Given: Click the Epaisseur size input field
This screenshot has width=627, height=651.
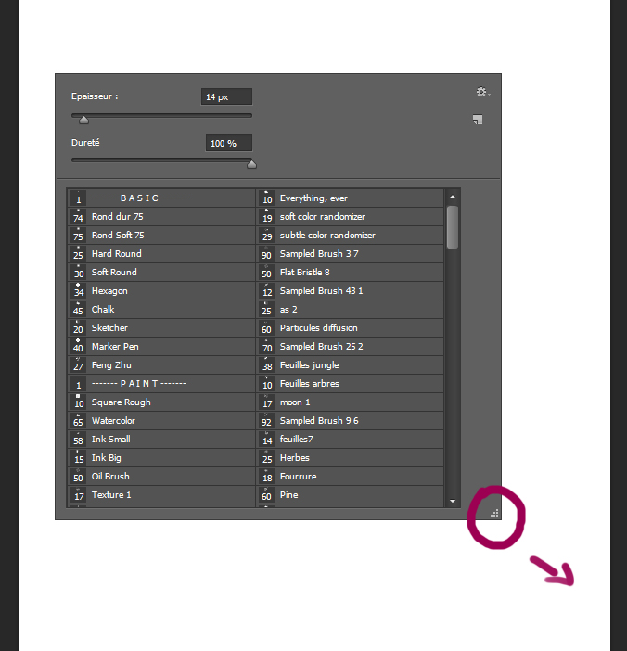Looking at the screenshot, I should point(226,97).
